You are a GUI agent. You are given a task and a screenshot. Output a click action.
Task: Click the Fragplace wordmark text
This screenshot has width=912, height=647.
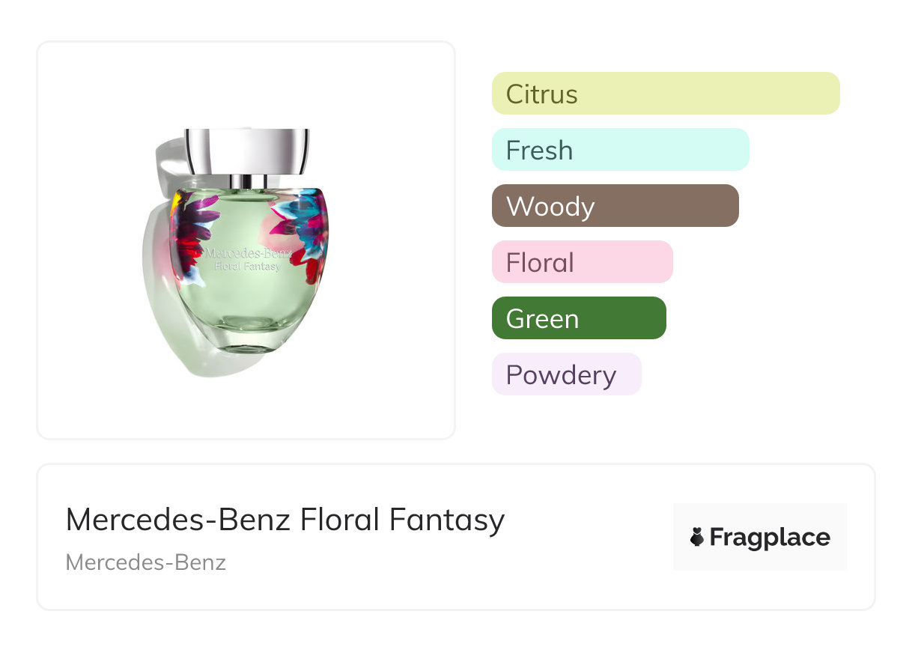(770, 537)
